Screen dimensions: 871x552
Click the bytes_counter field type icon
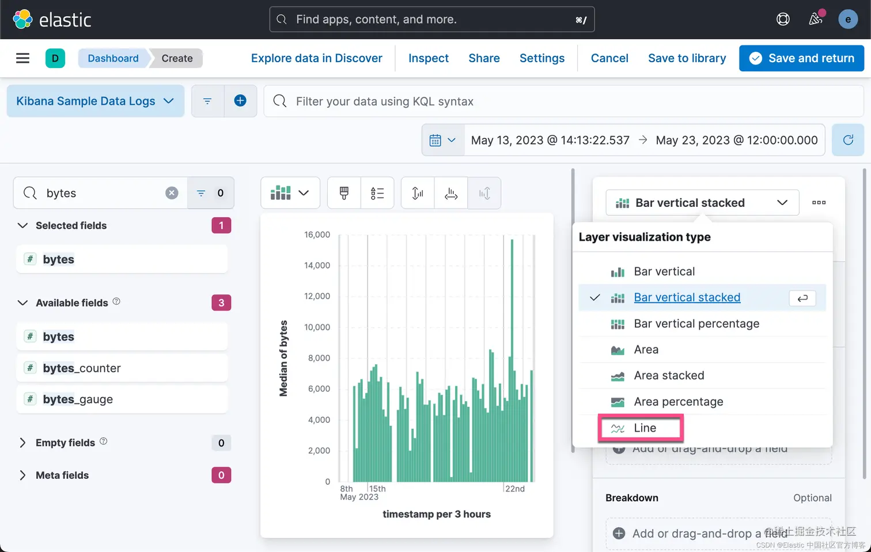31,368
